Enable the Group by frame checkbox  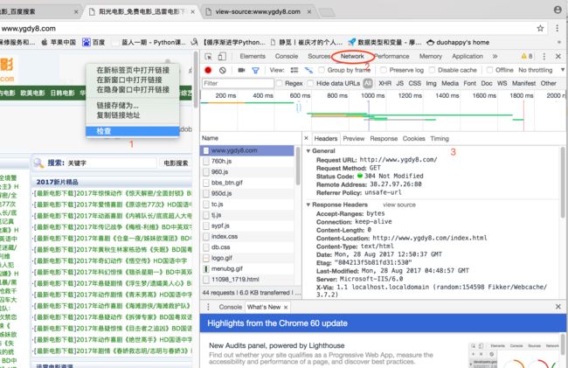coord(322,70)
